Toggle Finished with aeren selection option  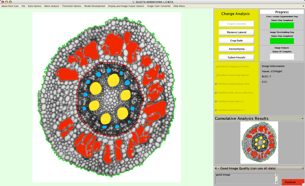coord(216,93)
